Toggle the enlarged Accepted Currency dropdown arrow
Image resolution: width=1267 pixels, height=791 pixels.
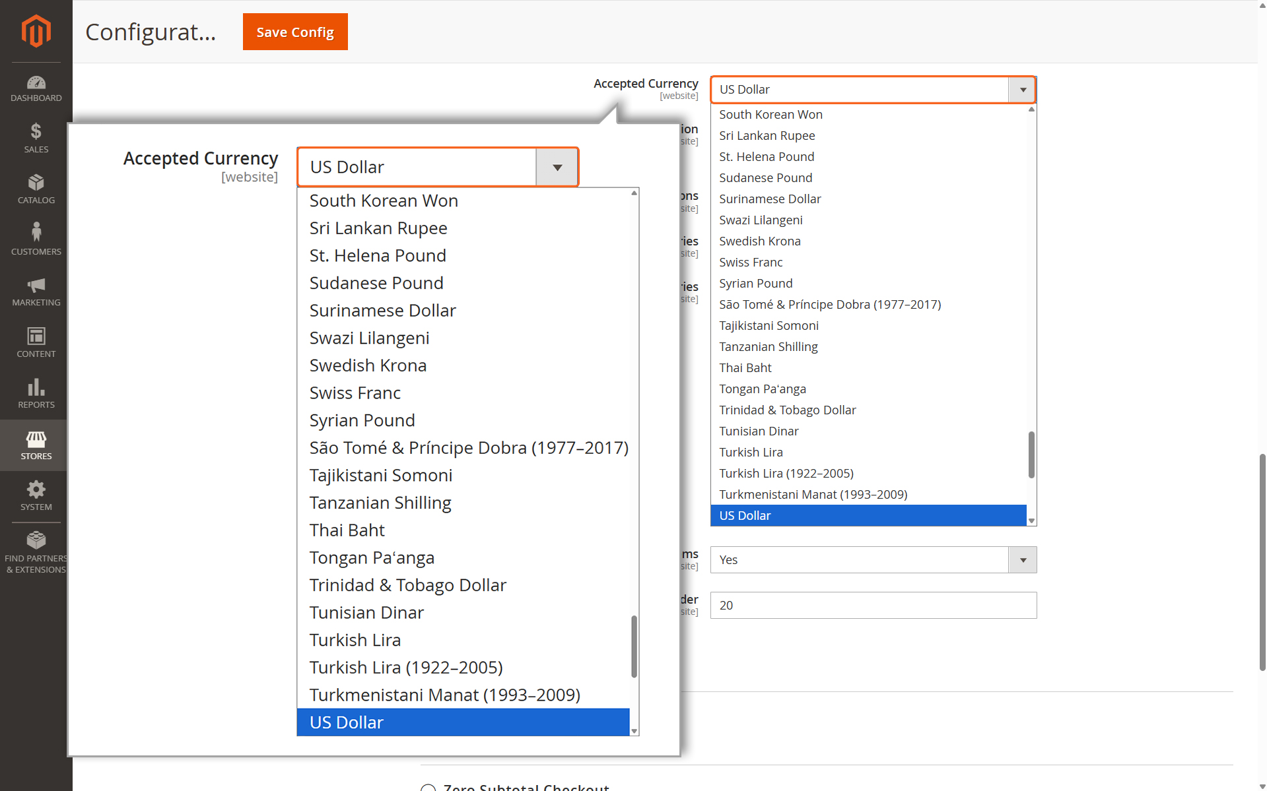pyautogui.click(x=557, y=168)
